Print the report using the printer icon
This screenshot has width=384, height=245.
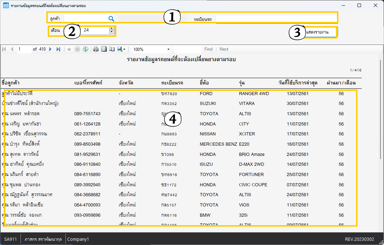96,49
